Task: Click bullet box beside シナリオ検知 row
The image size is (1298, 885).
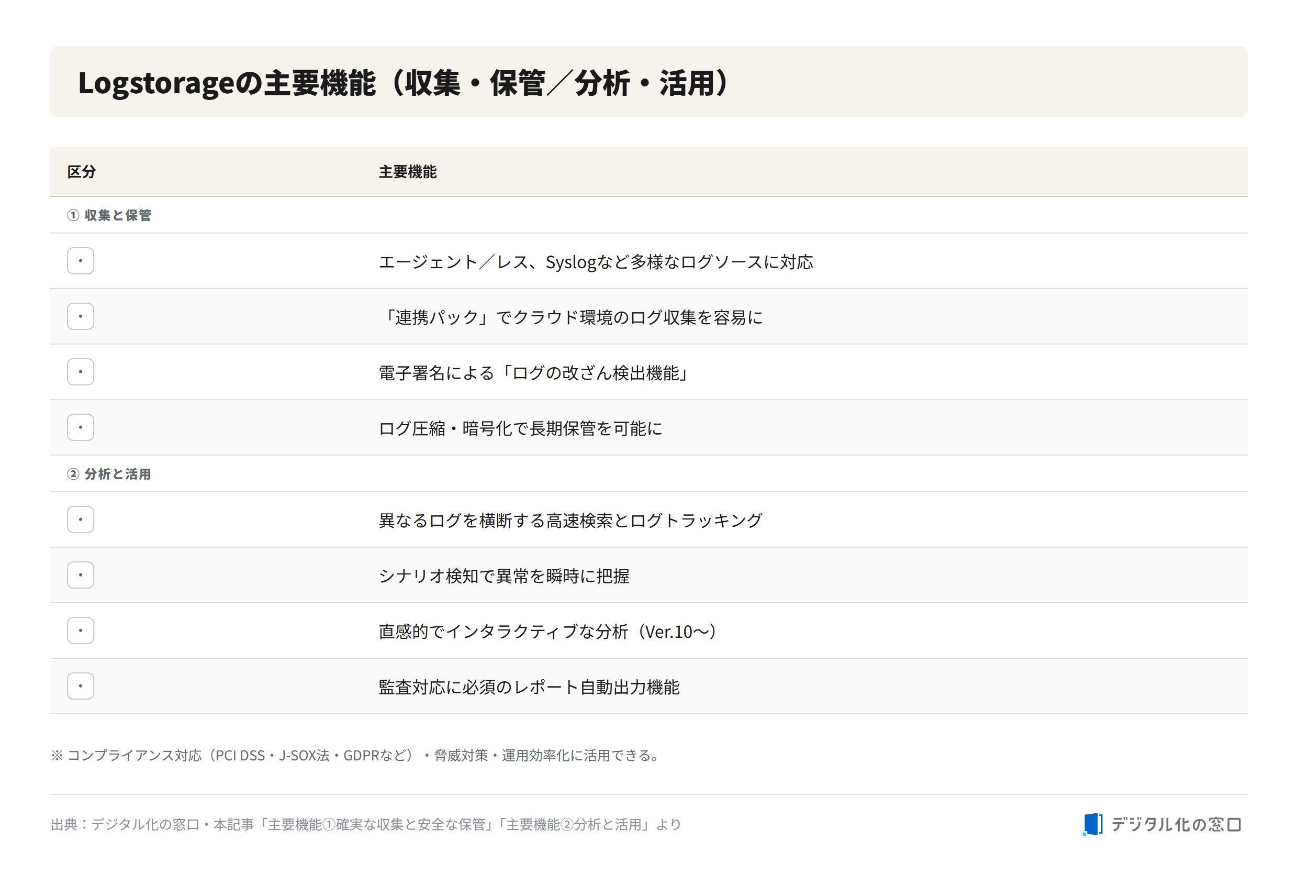Action: pos(81,575)
